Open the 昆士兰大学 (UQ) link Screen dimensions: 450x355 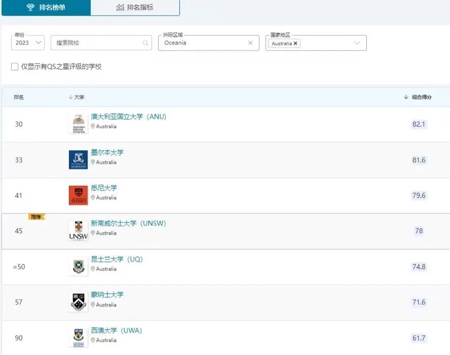[117, 259]
